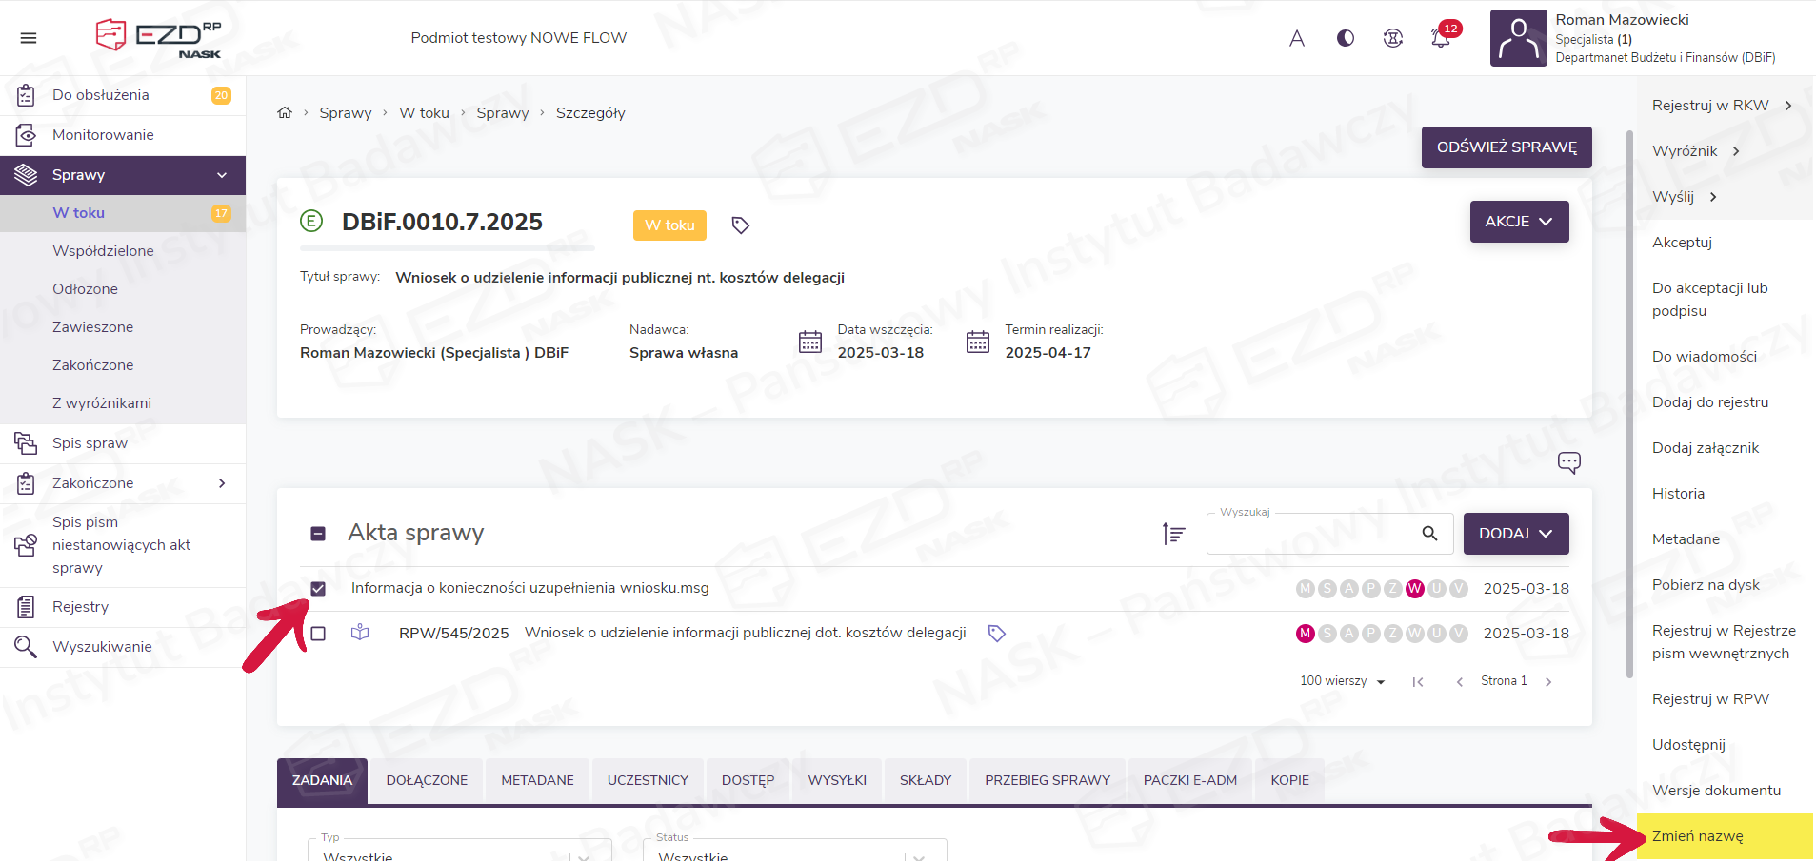
Task: Click the home icon in the breadcrumb
Action: tap(285, 113)
